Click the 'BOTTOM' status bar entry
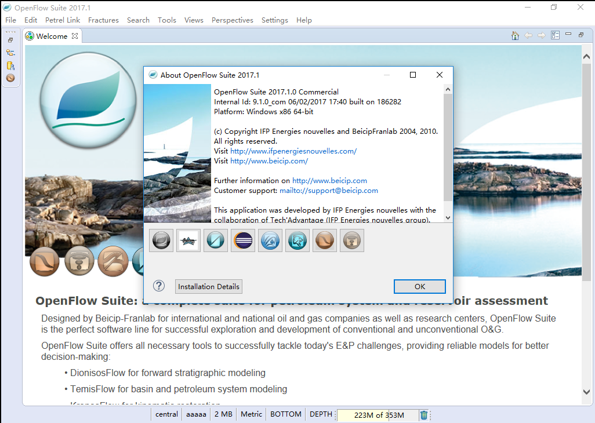The width and height of the screenshot is (595, 423). pos(286,414)
